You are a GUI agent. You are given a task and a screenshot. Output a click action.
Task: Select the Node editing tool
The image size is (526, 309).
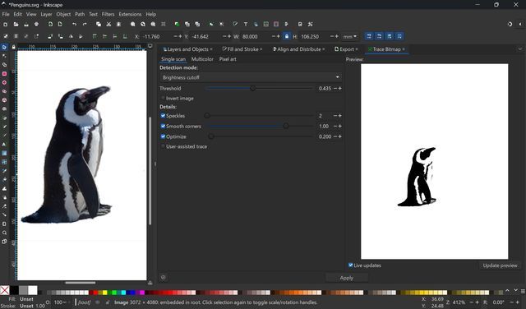coord(4,56)
